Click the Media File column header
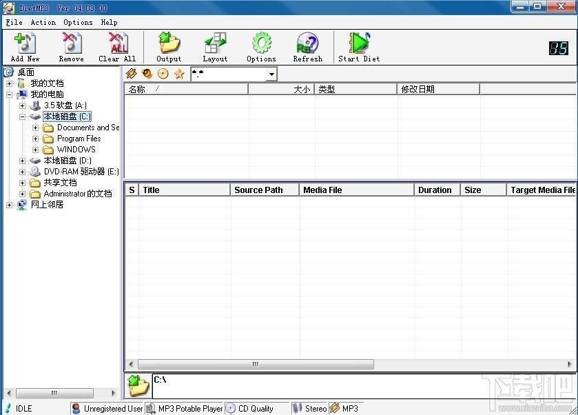This screenshot has height=415, width=578. 357,190
